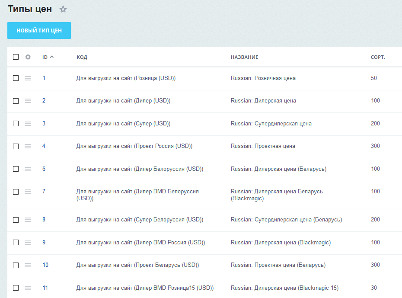This screenshot has height=298, width=402.
Task: Tick the checkbox for row ID 9
Action: coord(16,243)
